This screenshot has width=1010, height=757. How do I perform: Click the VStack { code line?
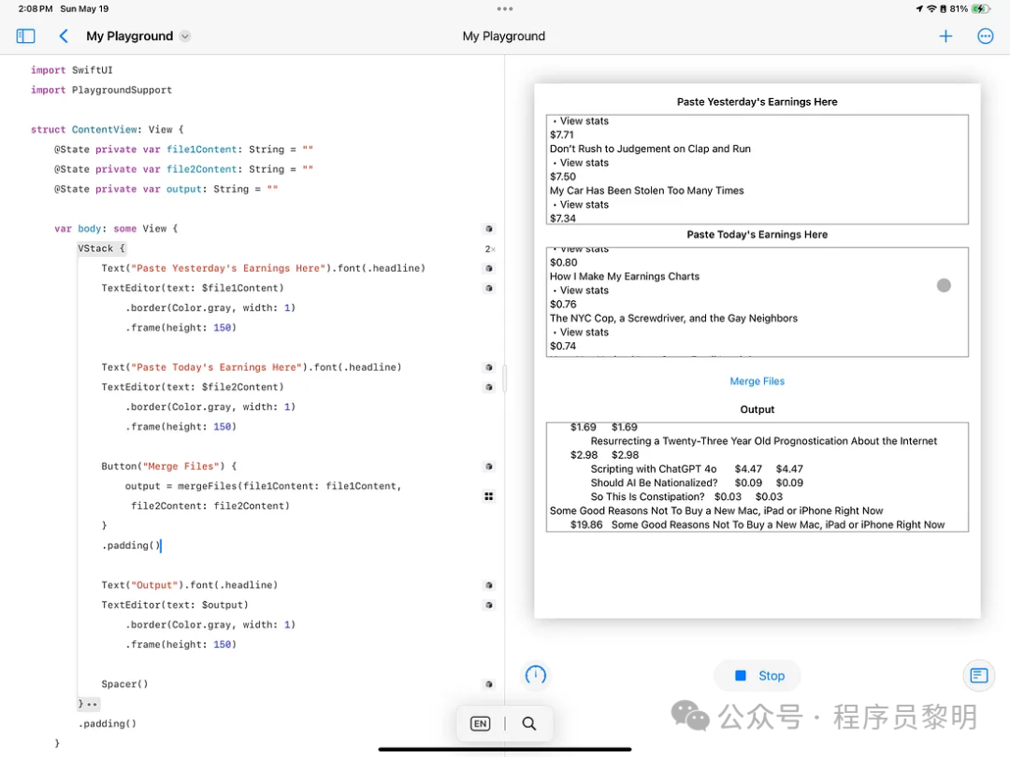click(101, 249)
